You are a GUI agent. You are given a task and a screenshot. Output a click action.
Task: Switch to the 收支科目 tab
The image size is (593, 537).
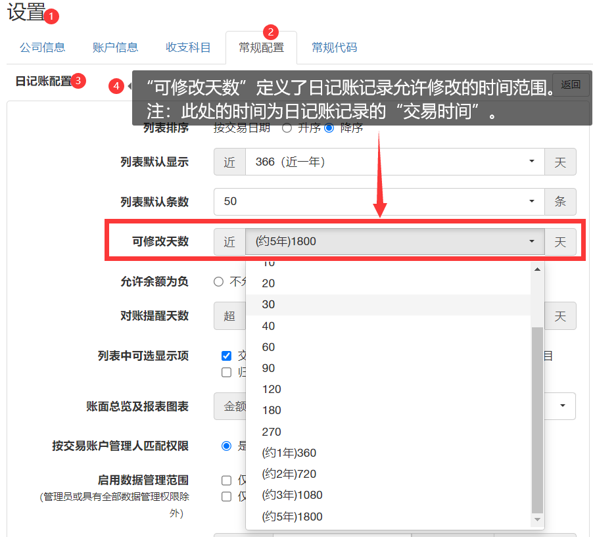point(189,47)
